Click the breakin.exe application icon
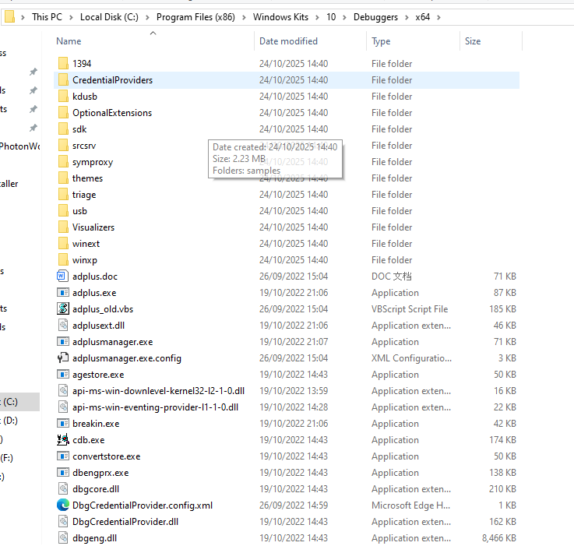Viewport: 574px width, 553px height. (62, 423)
